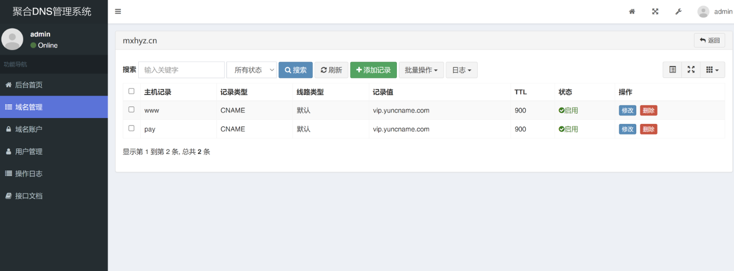The width and height of the screenshot is (734, 271).
Task: Open the wrench settings icon
Action: (x=678, y=11)
